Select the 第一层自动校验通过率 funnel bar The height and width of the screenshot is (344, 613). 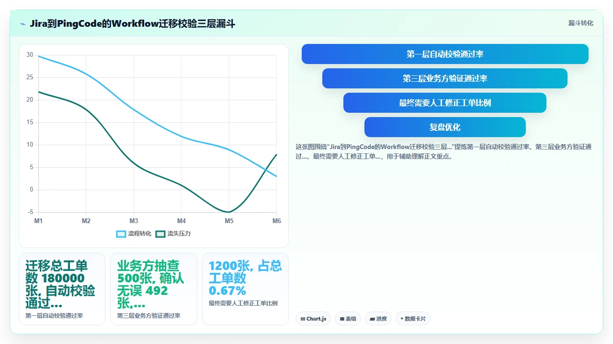(445, 54)
